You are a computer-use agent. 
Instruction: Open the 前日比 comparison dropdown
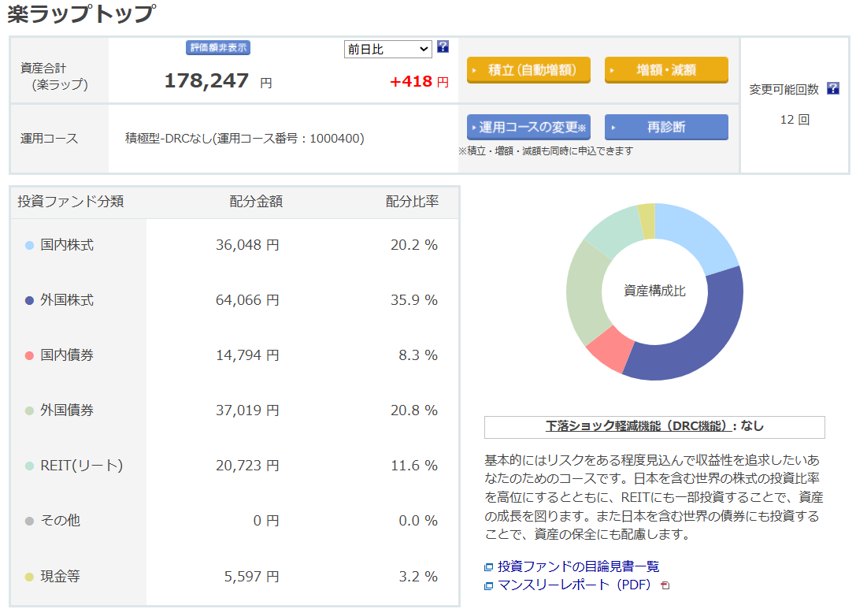coord(387,49)
